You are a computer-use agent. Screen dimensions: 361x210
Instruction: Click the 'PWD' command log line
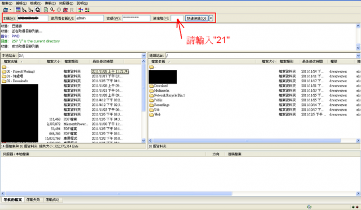coord(15,36)
